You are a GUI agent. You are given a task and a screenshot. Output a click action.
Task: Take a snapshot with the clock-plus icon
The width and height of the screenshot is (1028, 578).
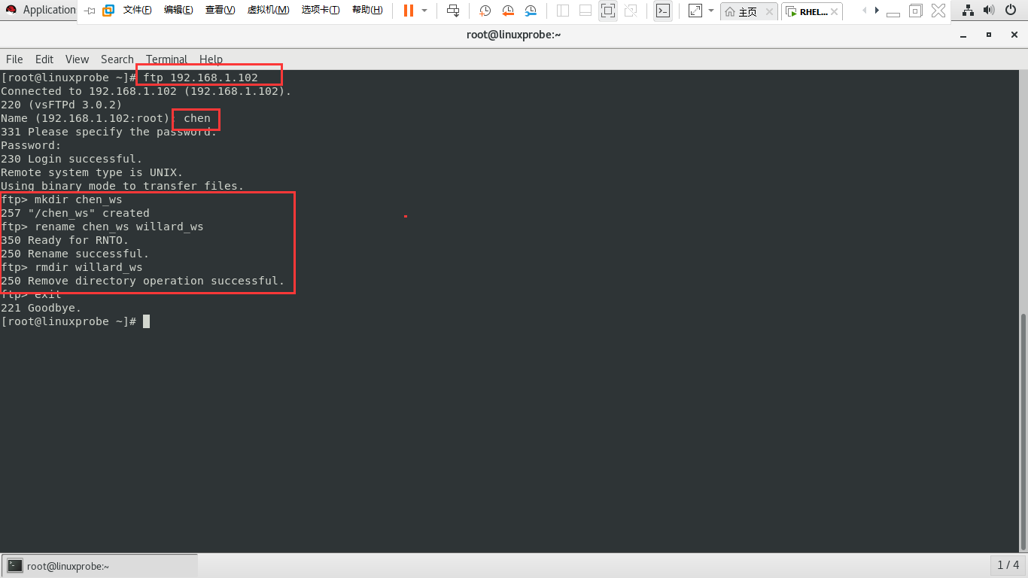point(485,11)
